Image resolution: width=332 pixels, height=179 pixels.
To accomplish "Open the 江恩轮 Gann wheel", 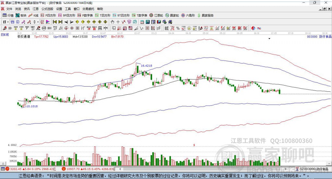I will (x=156, y=16).
